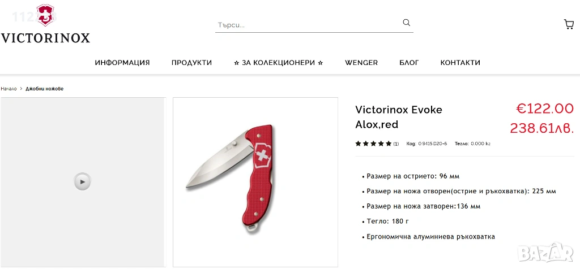Image resolution: width=580 pixels, height=269 pixels.
Task: Click the breadcrumb chevron separator arrow
Action: (22, 89)
